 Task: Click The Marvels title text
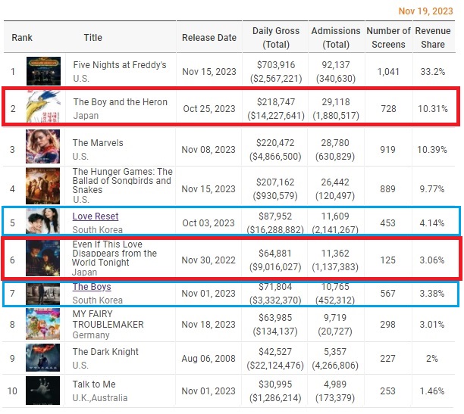98,142
